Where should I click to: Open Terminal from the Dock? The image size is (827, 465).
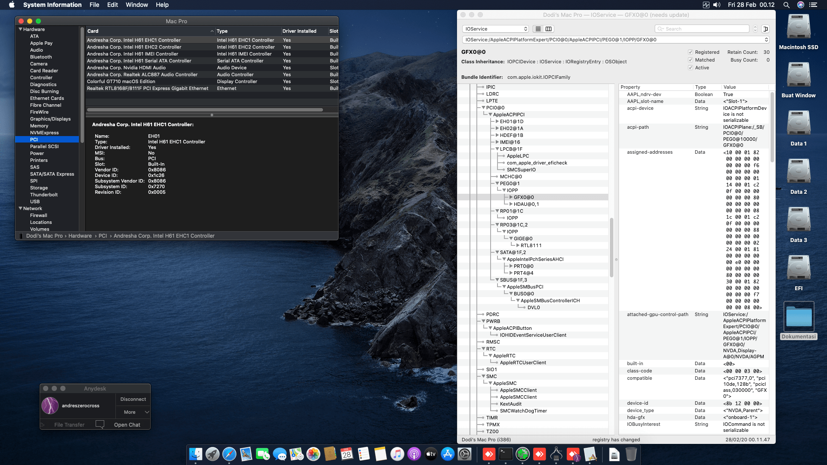click(506, 454)
